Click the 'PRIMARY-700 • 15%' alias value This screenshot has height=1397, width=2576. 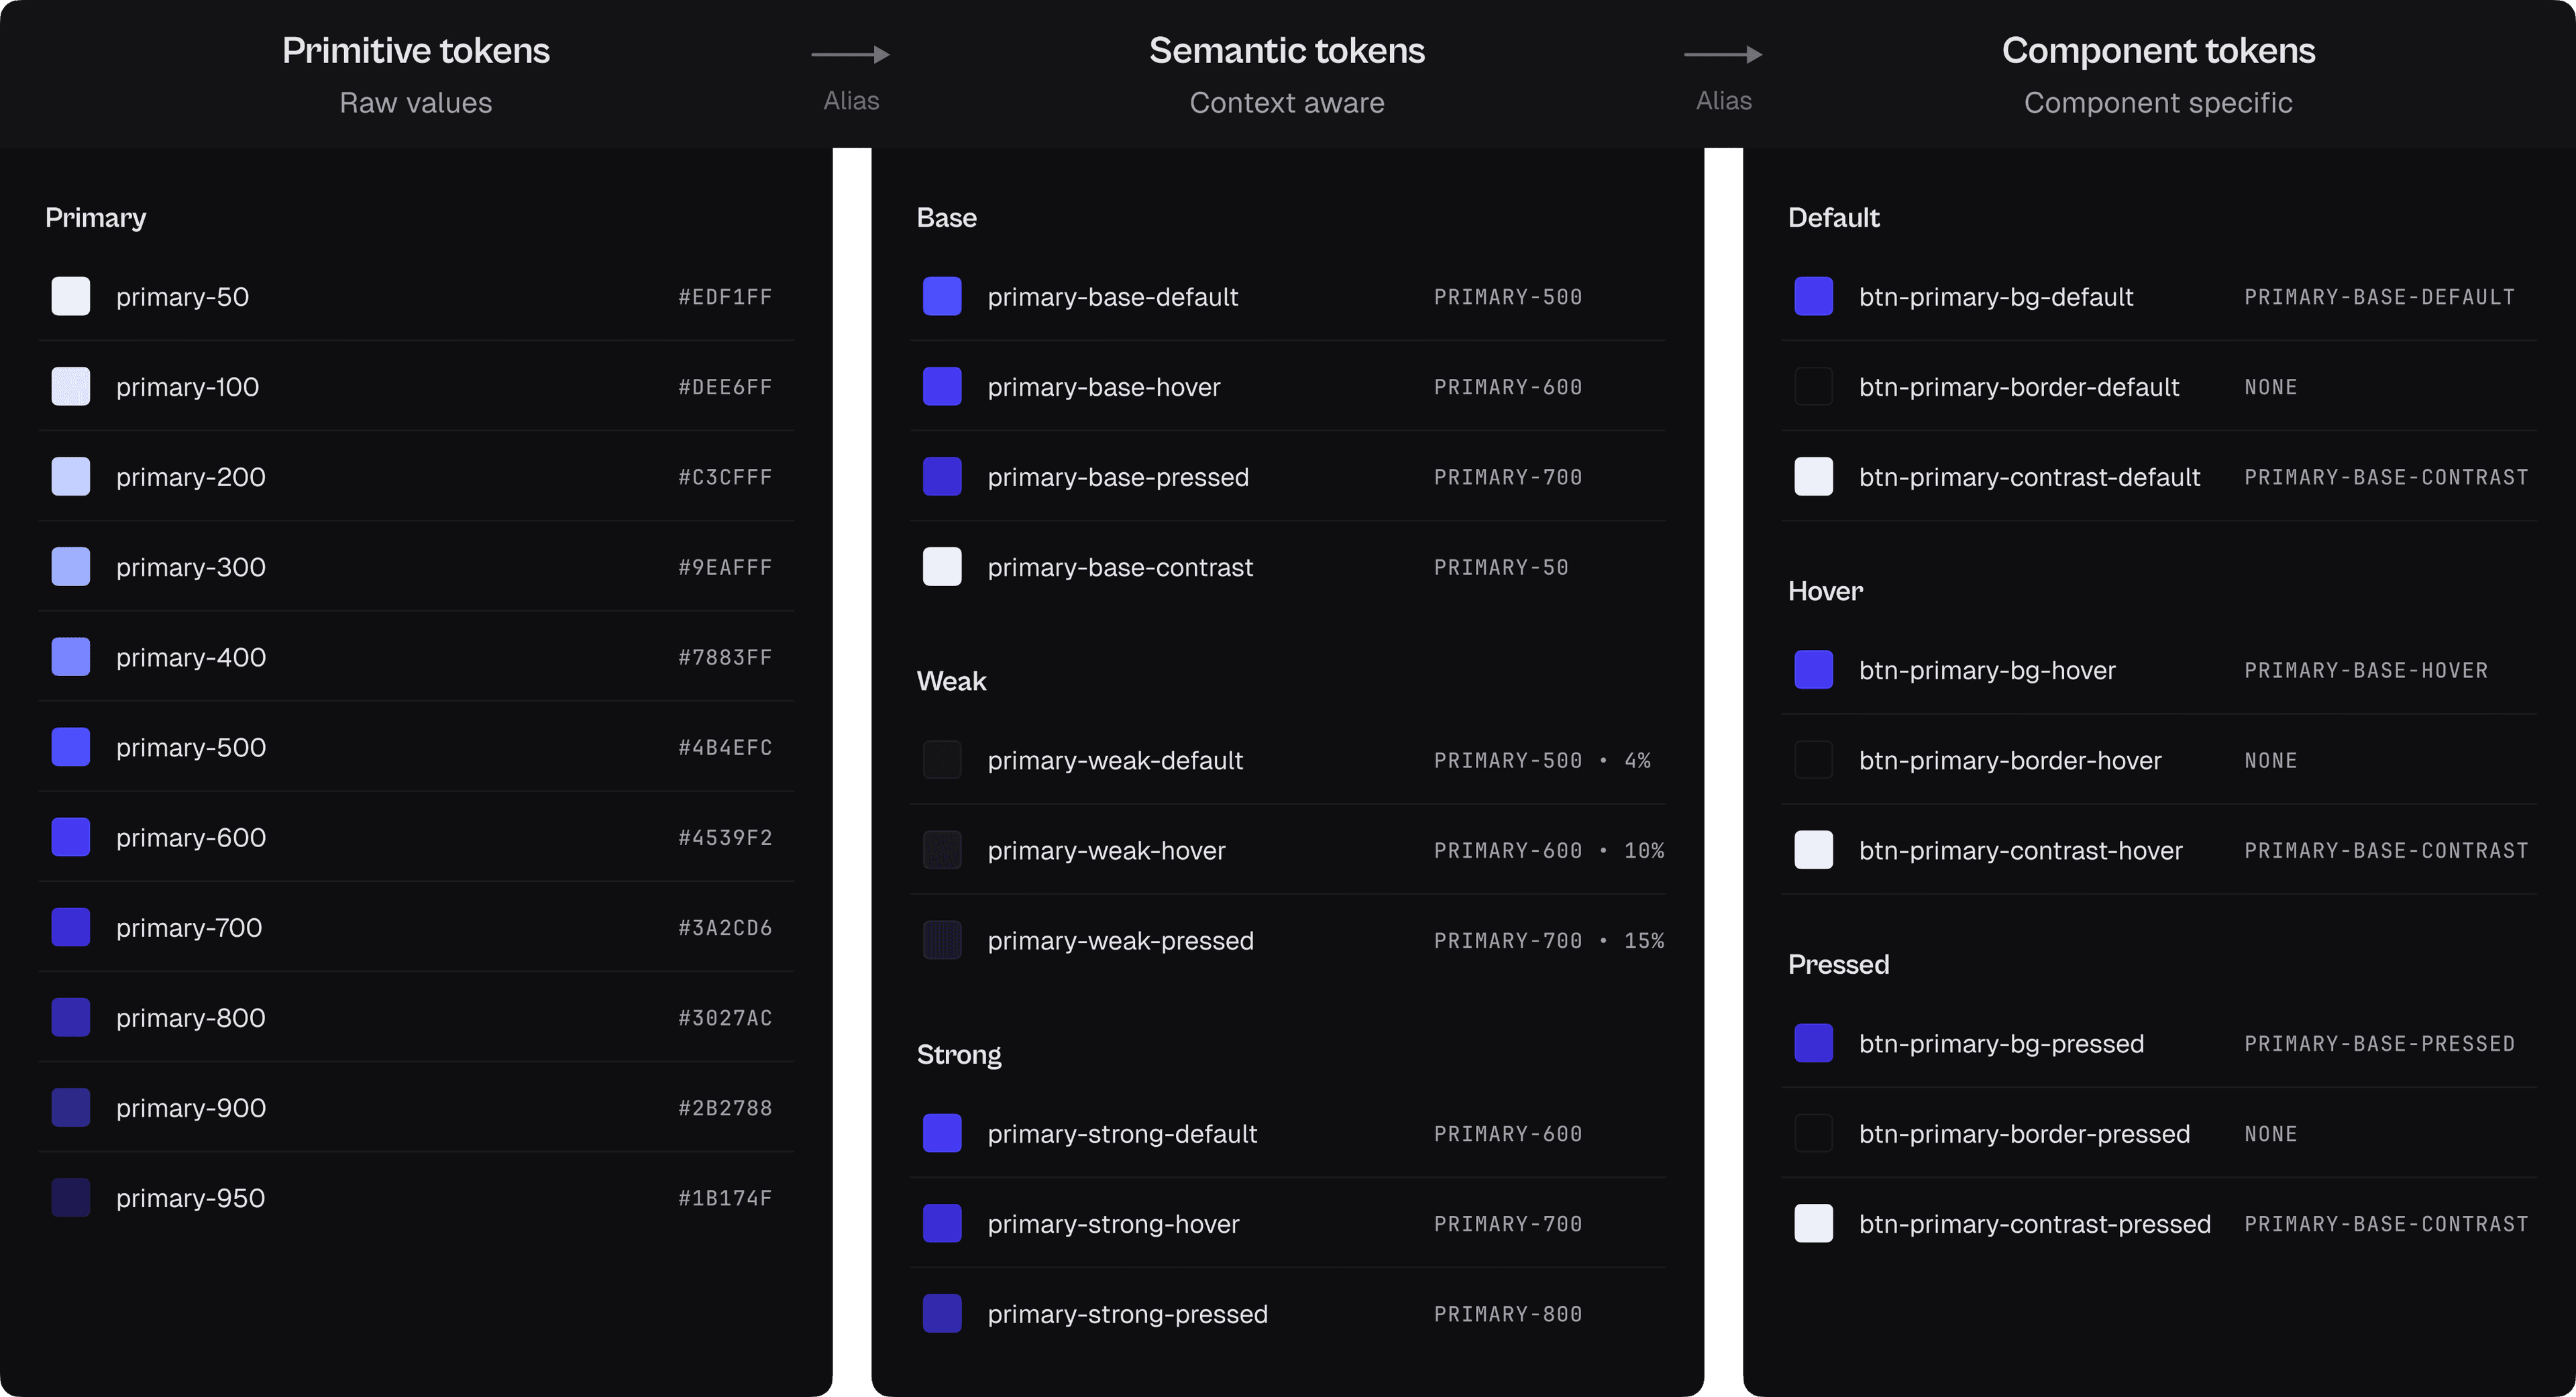[x=1549, y=940]
